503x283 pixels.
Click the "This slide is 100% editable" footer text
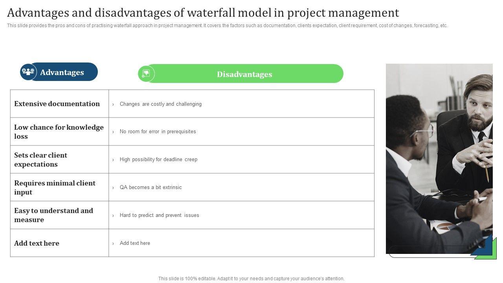coord(251,279)
